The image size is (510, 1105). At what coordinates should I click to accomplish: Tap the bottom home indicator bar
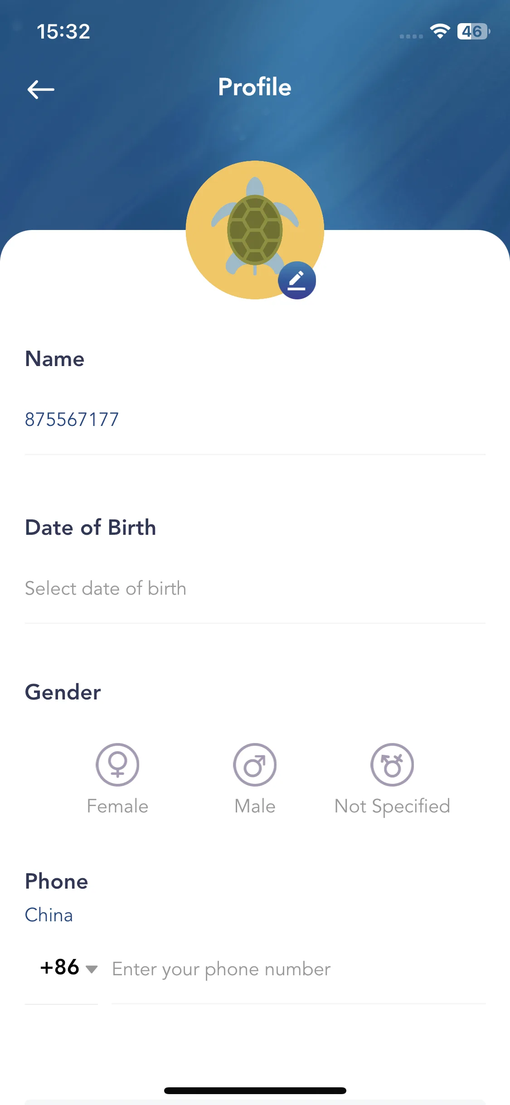[255, 1090]
